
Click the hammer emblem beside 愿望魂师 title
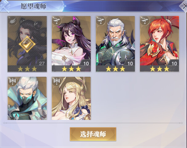click(x=5, y=6)
